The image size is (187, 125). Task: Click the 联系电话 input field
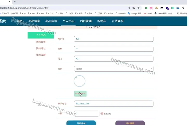pyautogui.click(x=114, y=104)
